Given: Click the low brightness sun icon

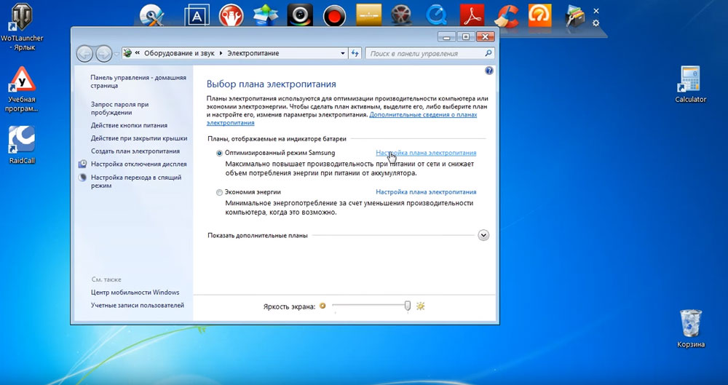Looking at the screenshot, I should point(323,306).
